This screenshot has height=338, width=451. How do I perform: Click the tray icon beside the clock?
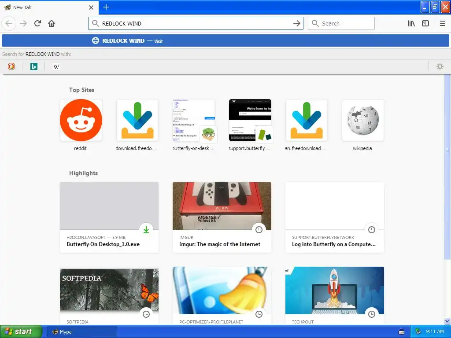click(x=418, y=332)
